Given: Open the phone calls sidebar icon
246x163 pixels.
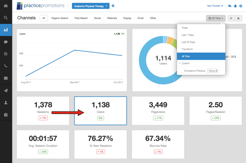Looking at the screenshot, I should tap(6, 66).
